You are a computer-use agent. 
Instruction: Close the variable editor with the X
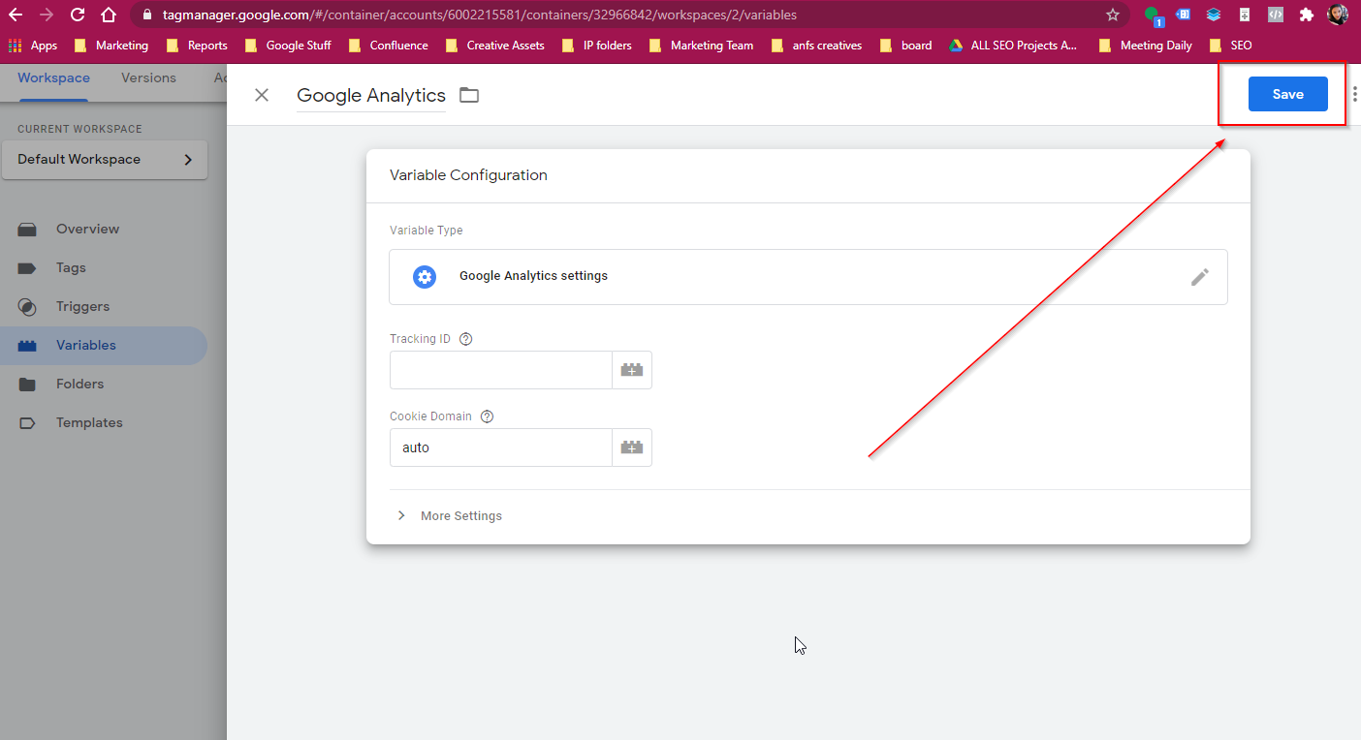262,95
